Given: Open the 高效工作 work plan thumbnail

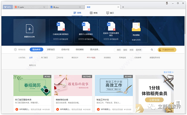Looking at the screenshot, I should click(x=114, y=85).
